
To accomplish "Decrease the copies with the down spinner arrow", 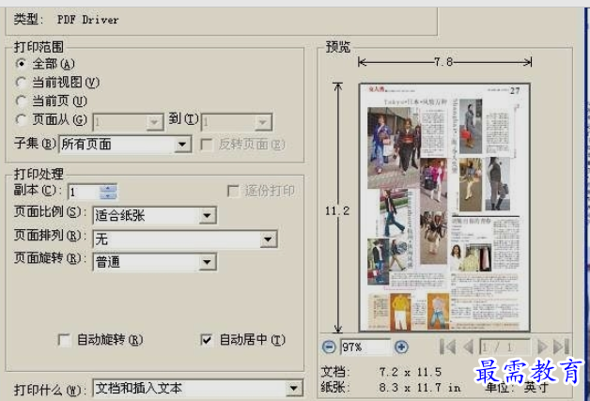I will point(108,195).
